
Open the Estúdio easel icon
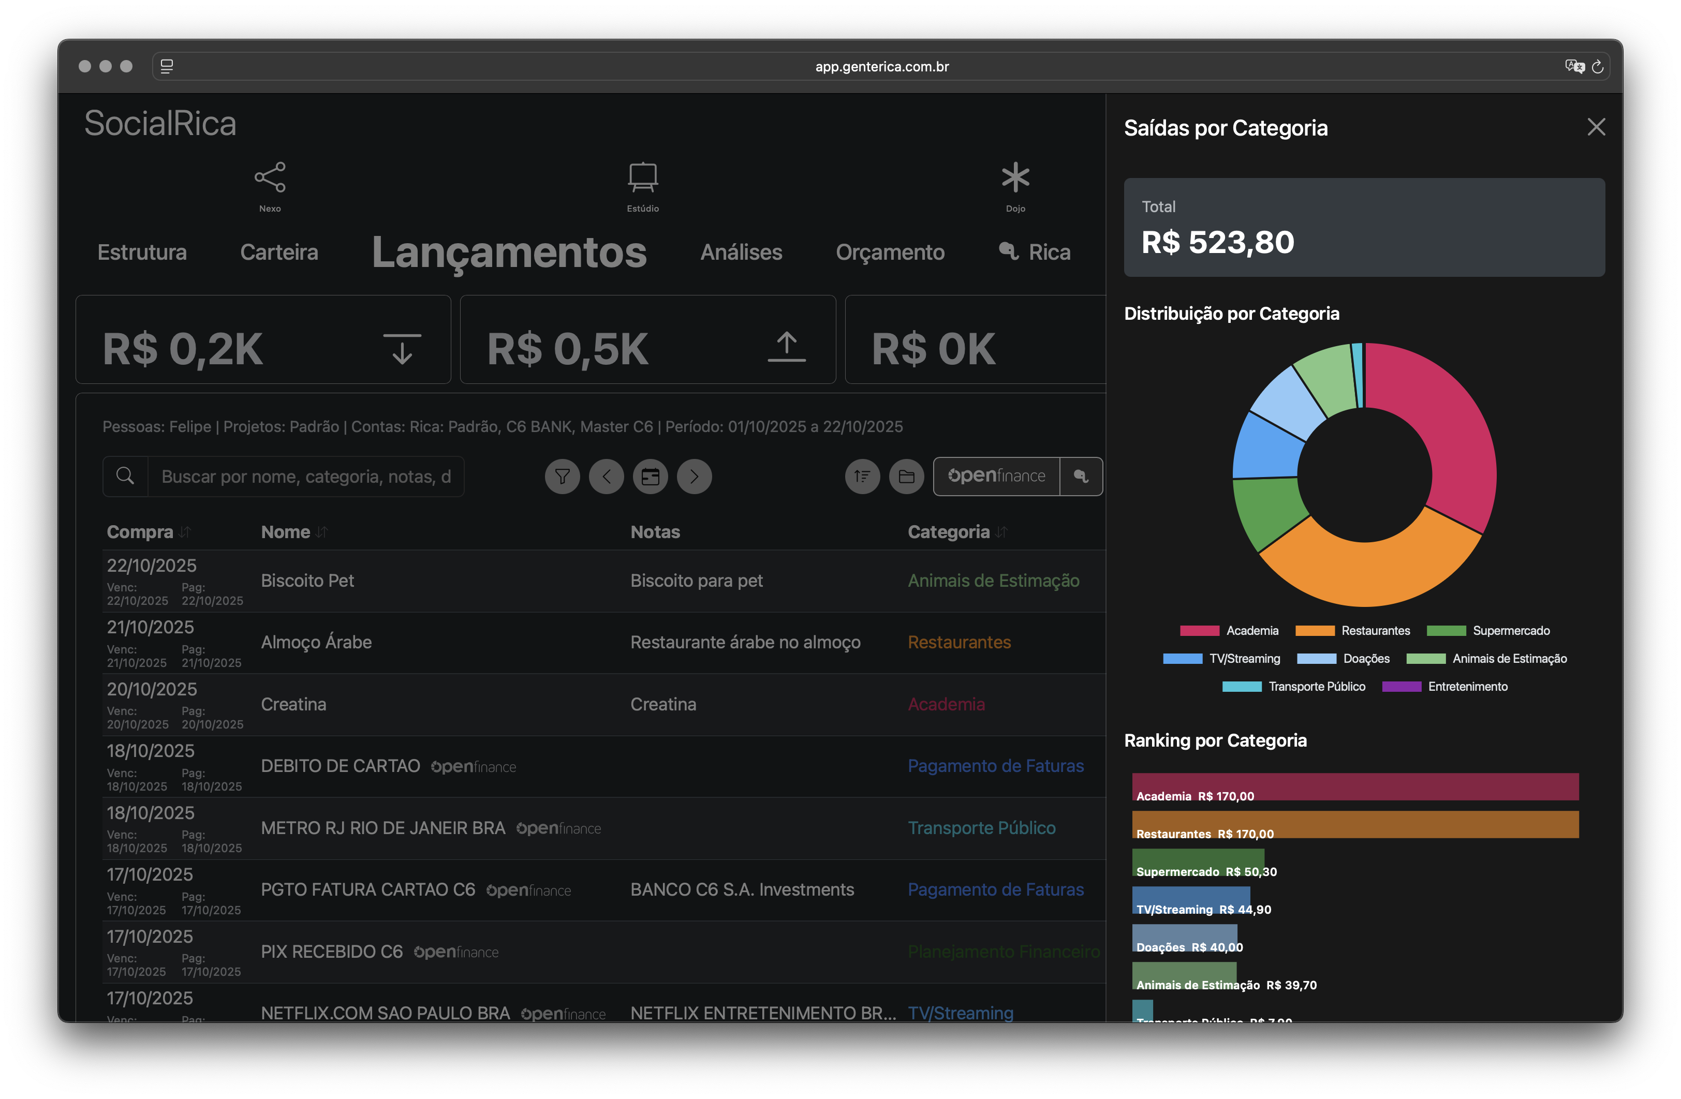(x=643, y=178)
